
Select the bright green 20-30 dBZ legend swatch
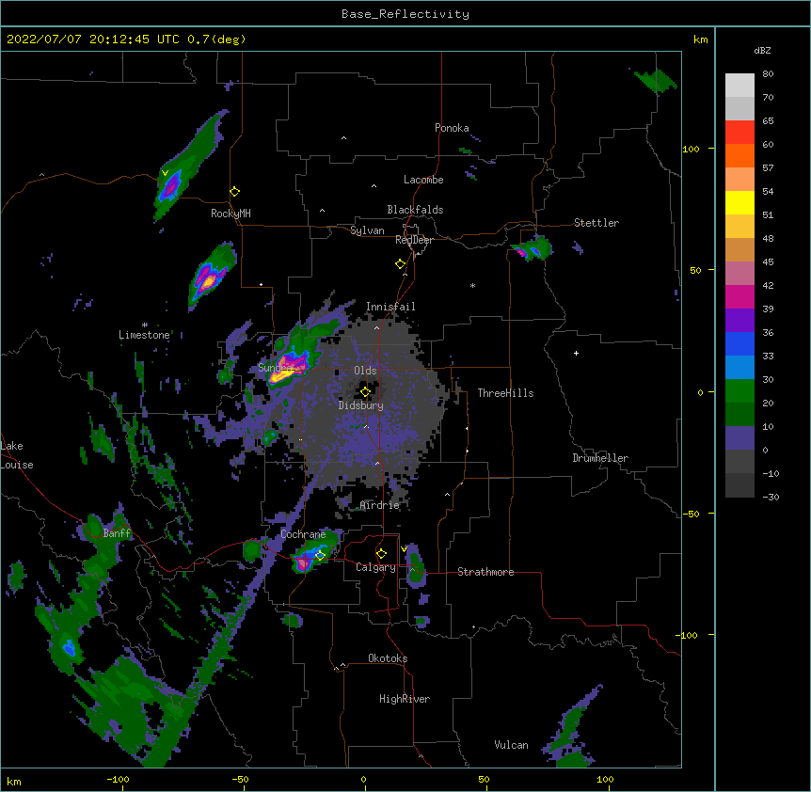739,391
